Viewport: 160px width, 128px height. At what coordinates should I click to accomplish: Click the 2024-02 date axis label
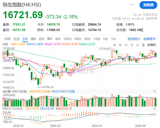pos(55,126)
